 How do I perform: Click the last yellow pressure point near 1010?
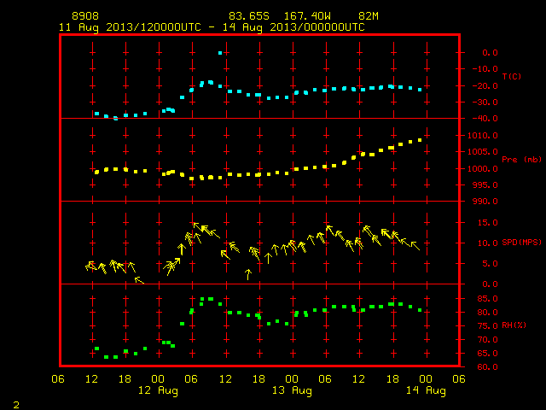tap(420, 140)
